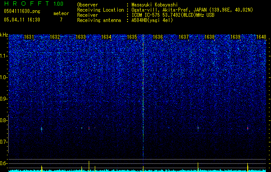The height and width of the screenshot is (172, 271).
Task: Click the 0.9 kHz frequency label
Action: click(3, 99)
